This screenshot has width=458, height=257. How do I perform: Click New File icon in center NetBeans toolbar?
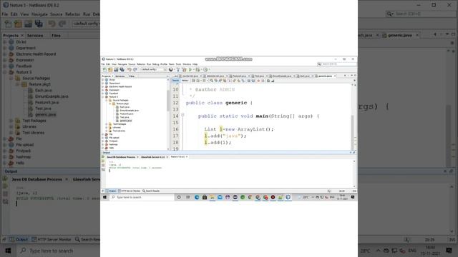click(x=104, y=70)
